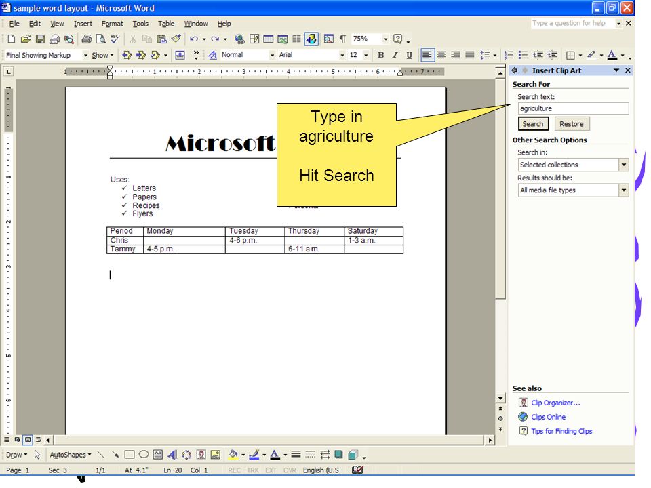Screen dimensions: 651x488
Task: Click the Type a question for help box
Action: tap(573, 24)
